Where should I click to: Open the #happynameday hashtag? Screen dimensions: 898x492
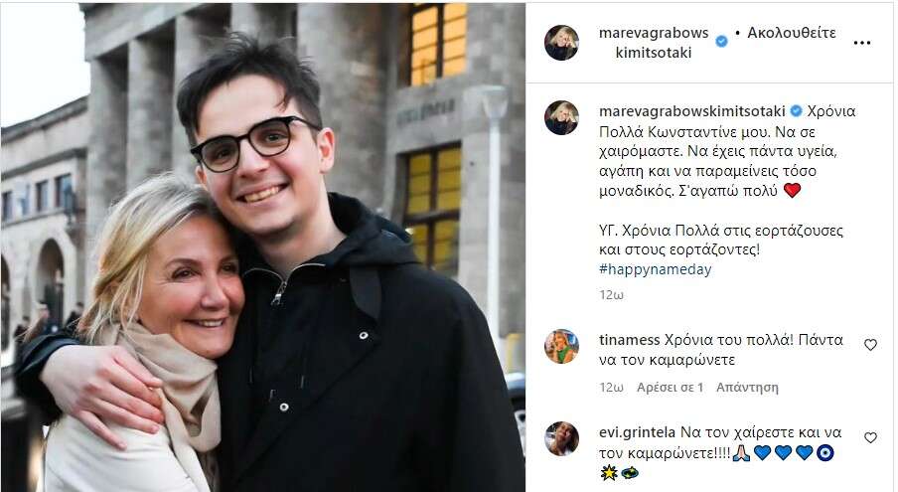(656, 269)
